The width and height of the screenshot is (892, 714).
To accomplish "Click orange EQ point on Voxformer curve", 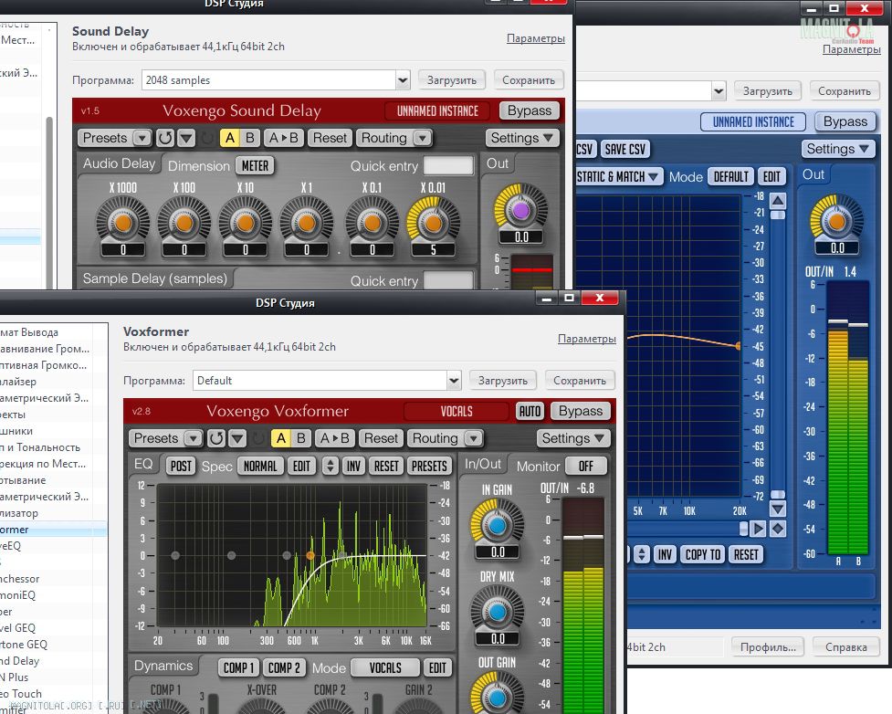I will pos(310,555).
